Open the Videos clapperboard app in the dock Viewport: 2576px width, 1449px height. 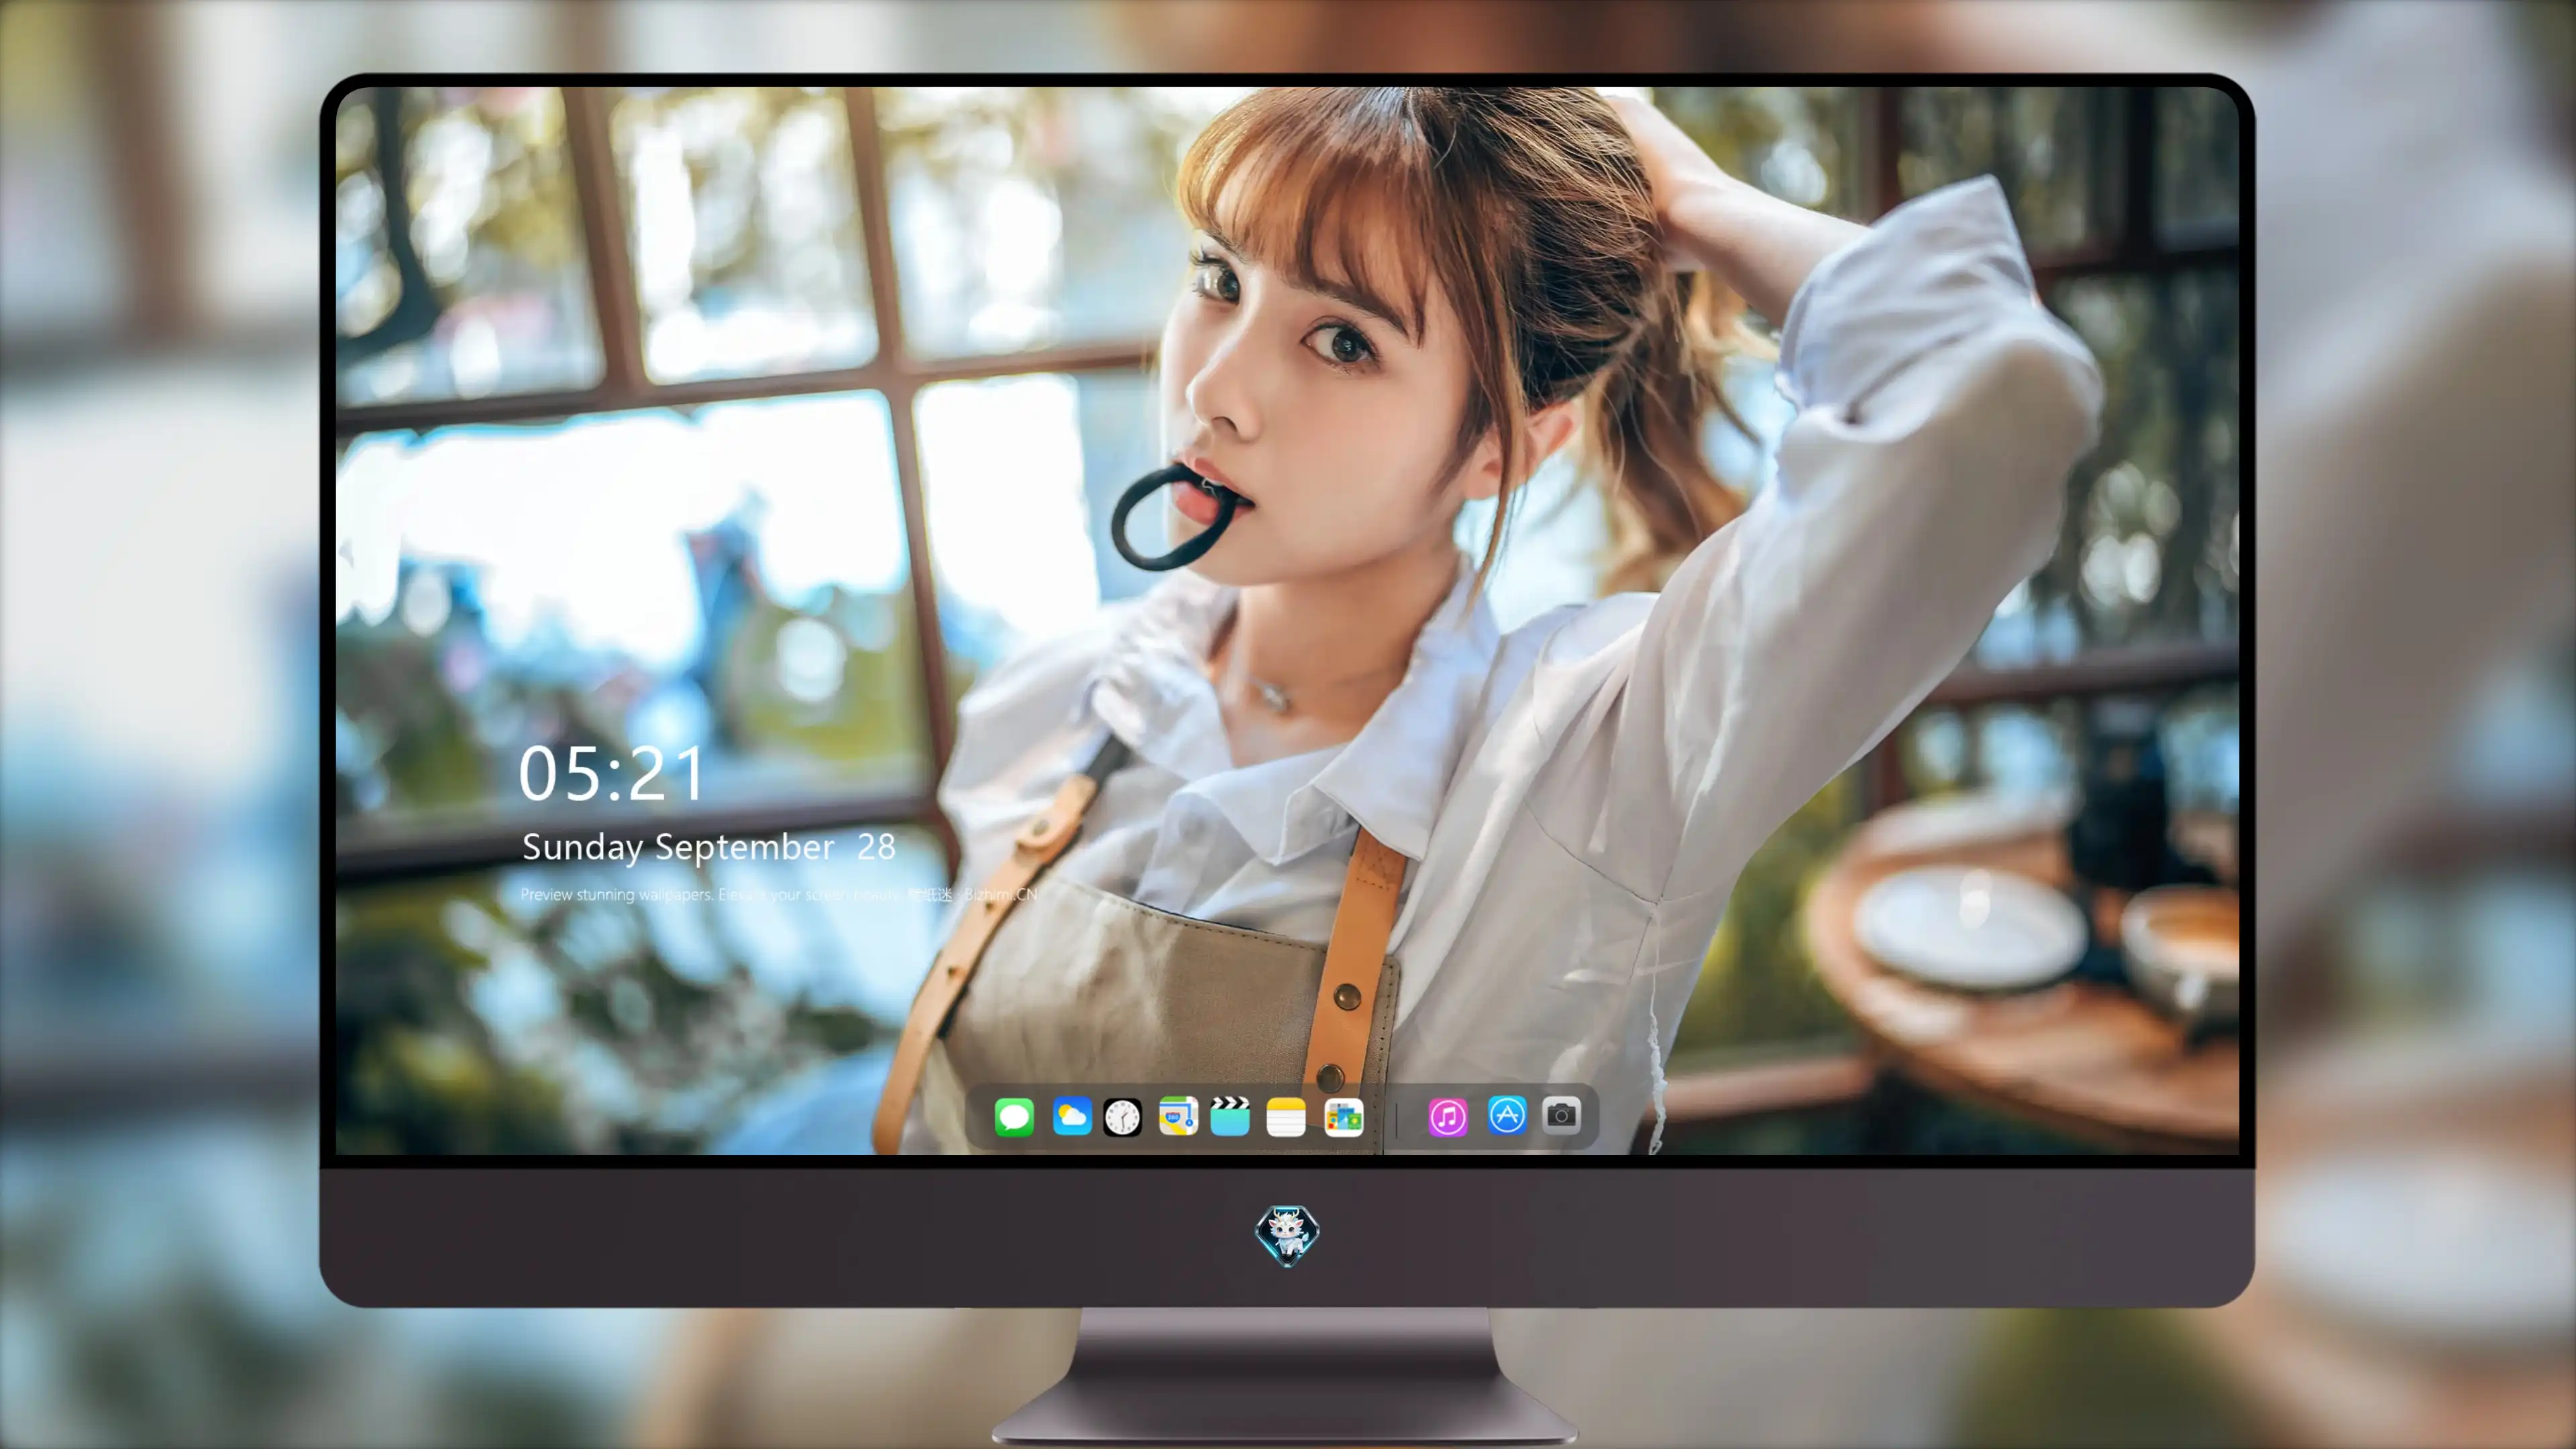click(1230, 1116)
